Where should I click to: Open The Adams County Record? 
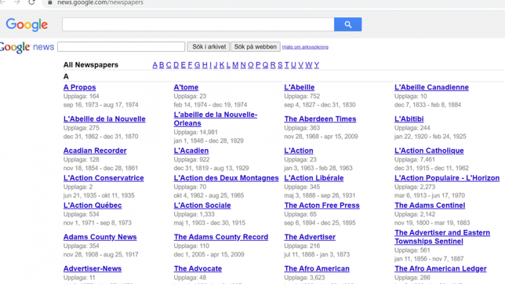point(221,237)
